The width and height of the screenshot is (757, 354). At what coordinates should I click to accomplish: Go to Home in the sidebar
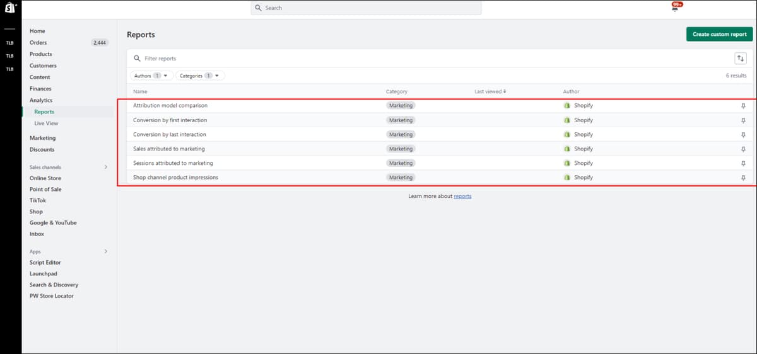pyautogui.click(x=37, y=31)
